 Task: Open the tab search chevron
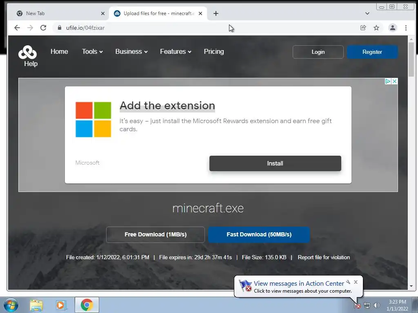coord(367,13)
